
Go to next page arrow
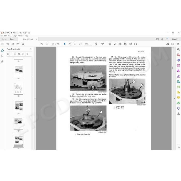[47, 44]
